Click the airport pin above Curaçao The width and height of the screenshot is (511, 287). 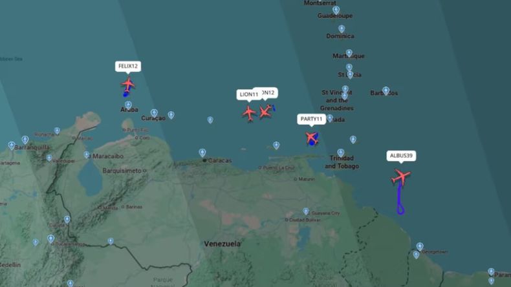154,113
